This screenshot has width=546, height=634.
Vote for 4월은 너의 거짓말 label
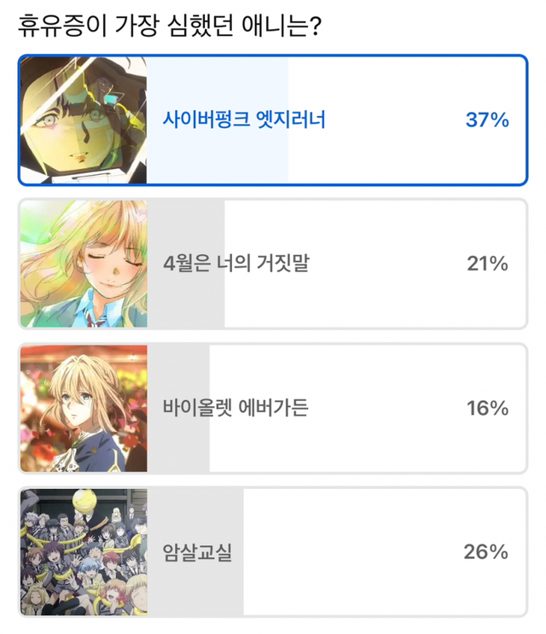click(x=235, y=265)
